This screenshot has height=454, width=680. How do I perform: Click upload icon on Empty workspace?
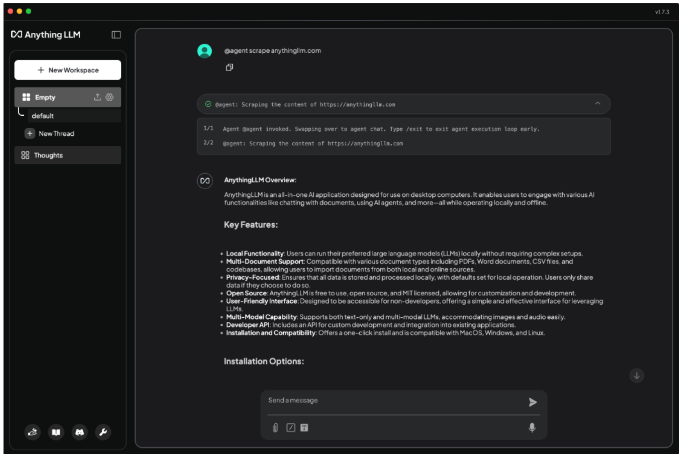point(97,97)
